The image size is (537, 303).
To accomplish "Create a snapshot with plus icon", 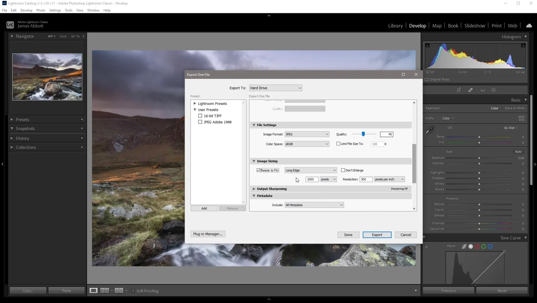I will click(82, 128).
